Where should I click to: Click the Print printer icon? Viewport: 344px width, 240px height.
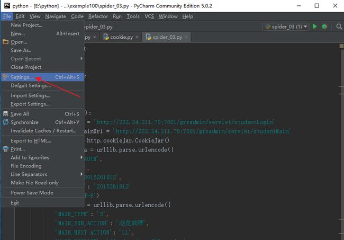point(5,149)
